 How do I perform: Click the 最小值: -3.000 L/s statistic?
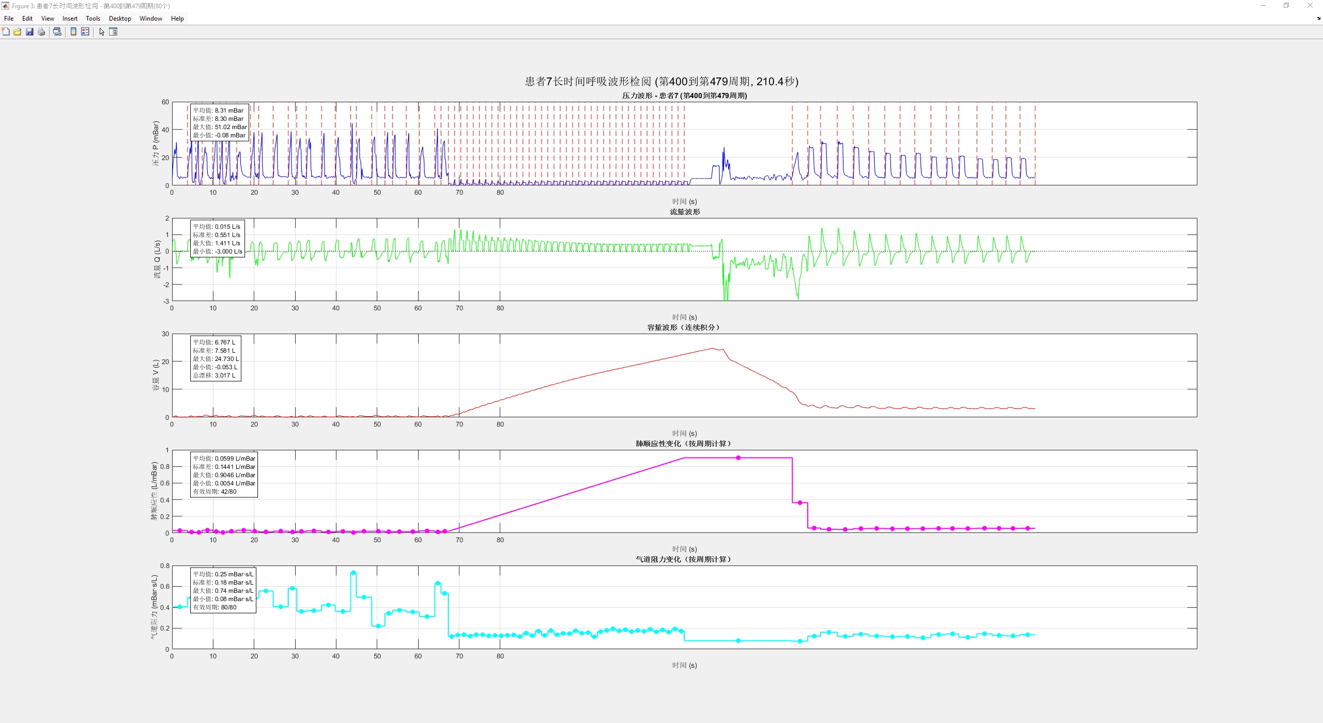point(218,252)
